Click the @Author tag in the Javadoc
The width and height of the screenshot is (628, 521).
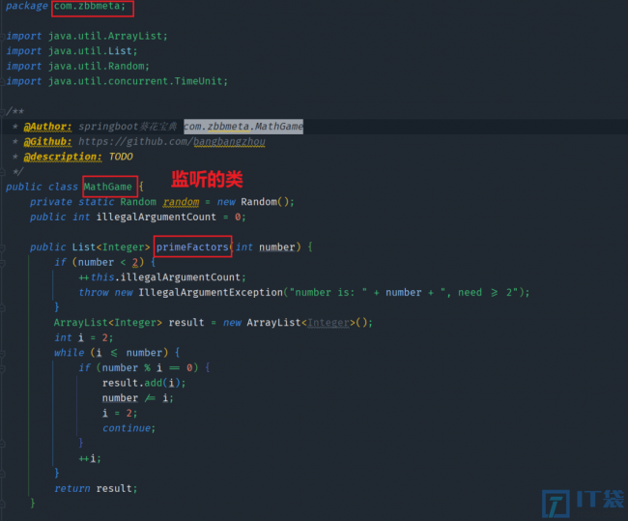[47, 127]
